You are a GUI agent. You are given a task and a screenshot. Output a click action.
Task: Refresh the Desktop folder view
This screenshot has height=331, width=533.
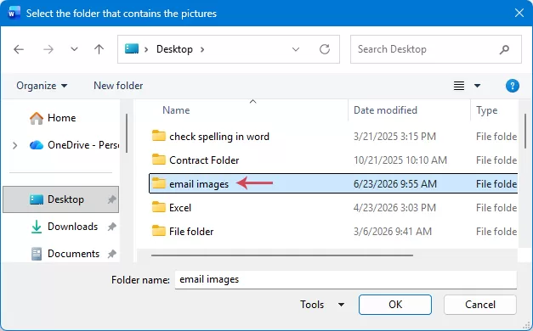tap(325, 49)
